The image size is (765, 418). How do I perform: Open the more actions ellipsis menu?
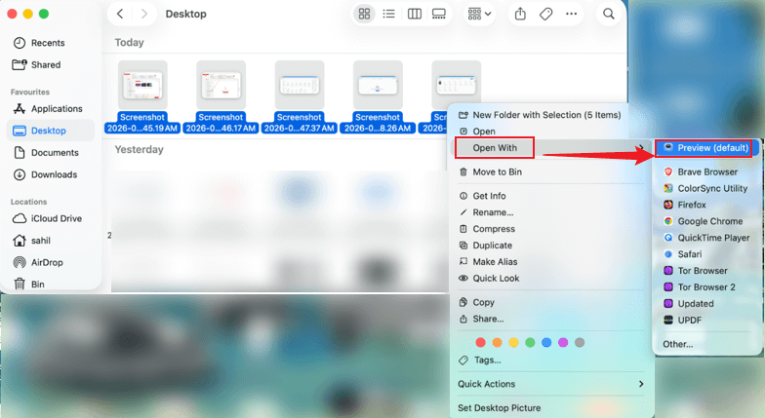(572, 14)
